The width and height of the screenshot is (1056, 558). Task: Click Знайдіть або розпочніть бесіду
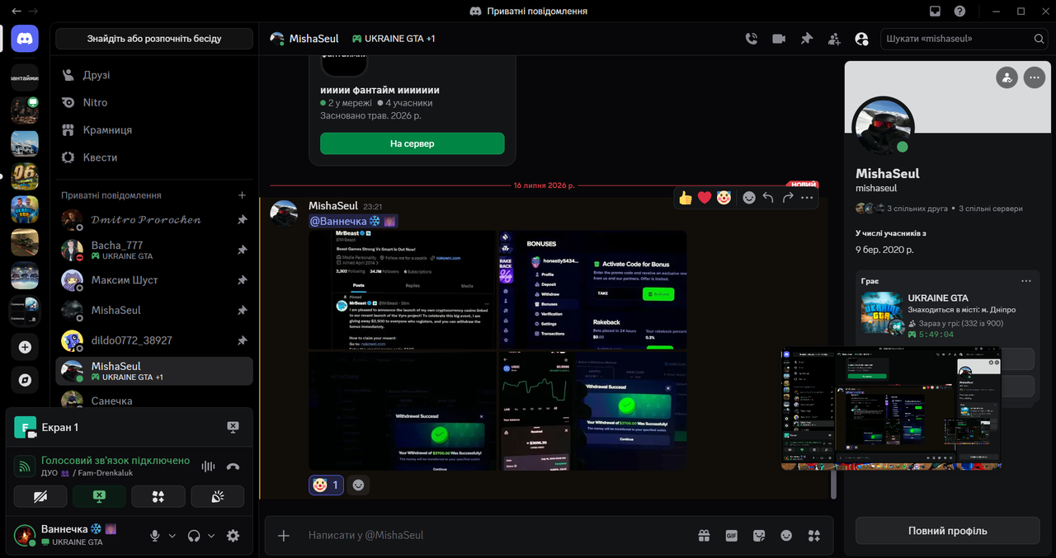coord(154,39)
